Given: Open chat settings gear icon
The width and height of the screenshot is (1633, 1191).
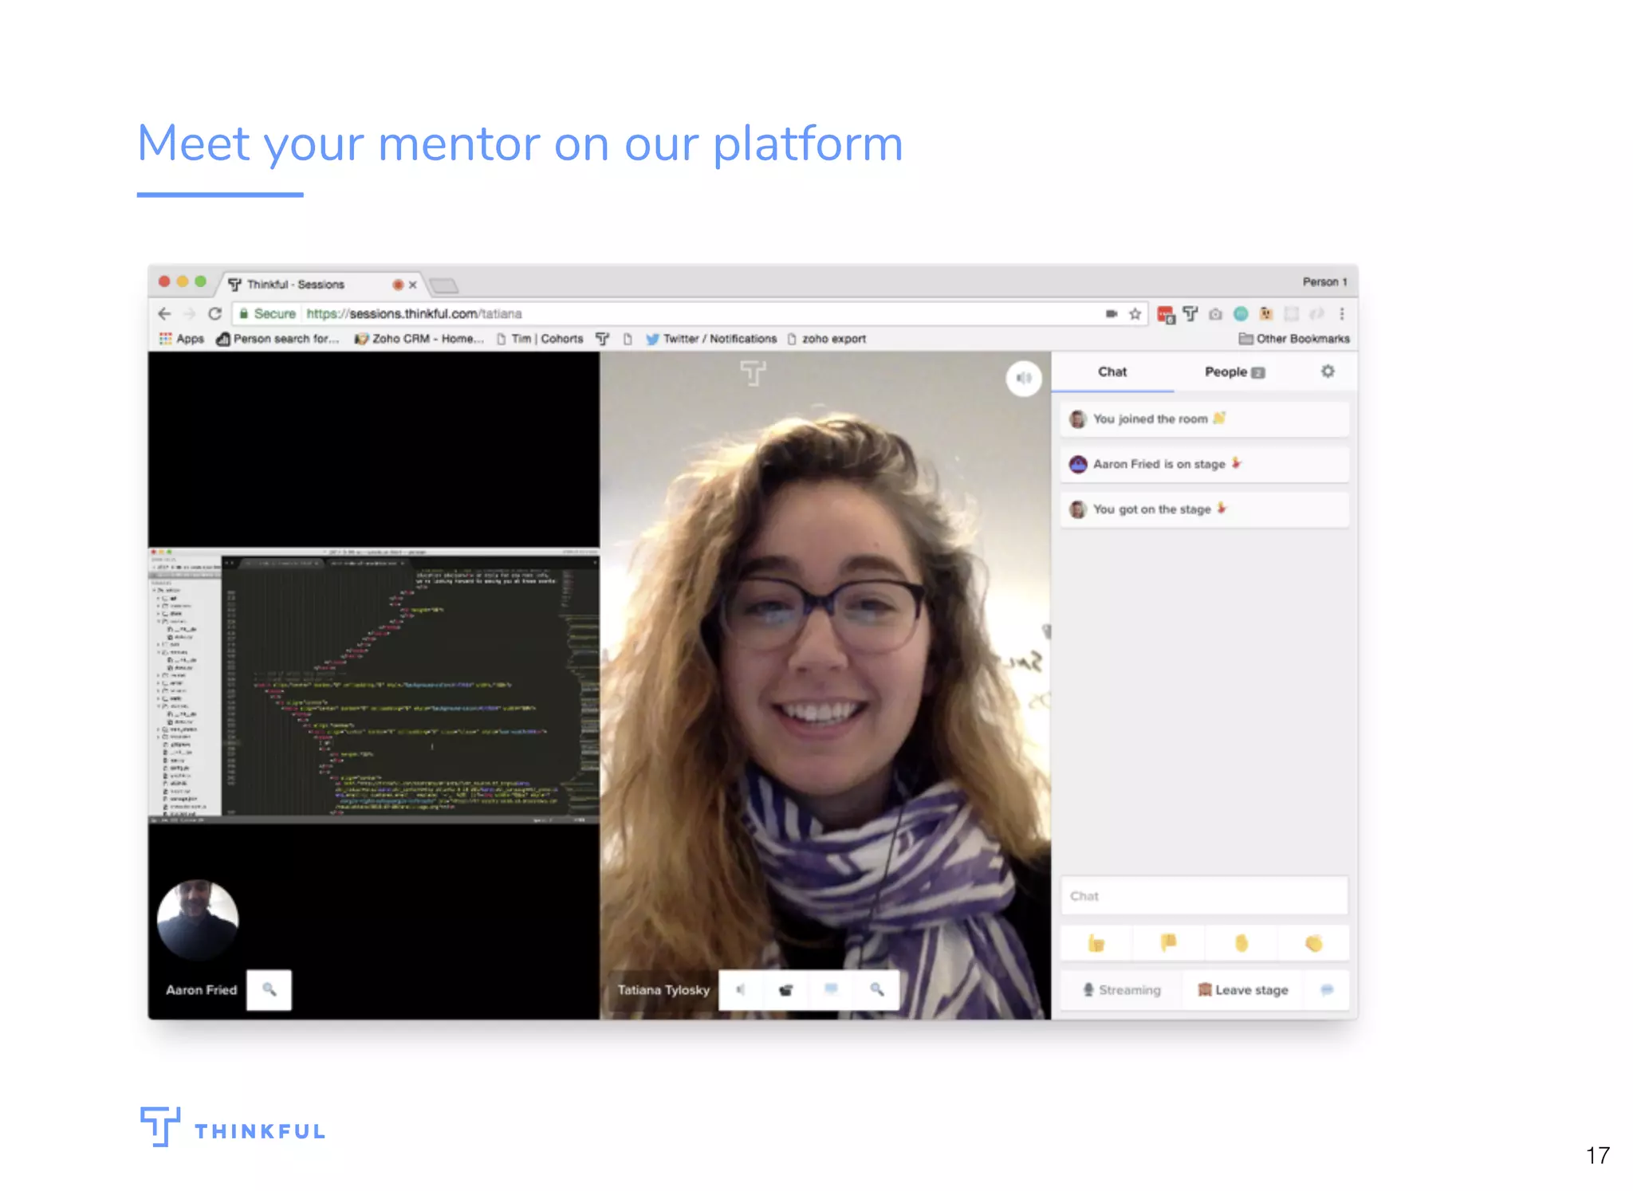Looking at the screenshot, I should click(x=1328, y=371).
